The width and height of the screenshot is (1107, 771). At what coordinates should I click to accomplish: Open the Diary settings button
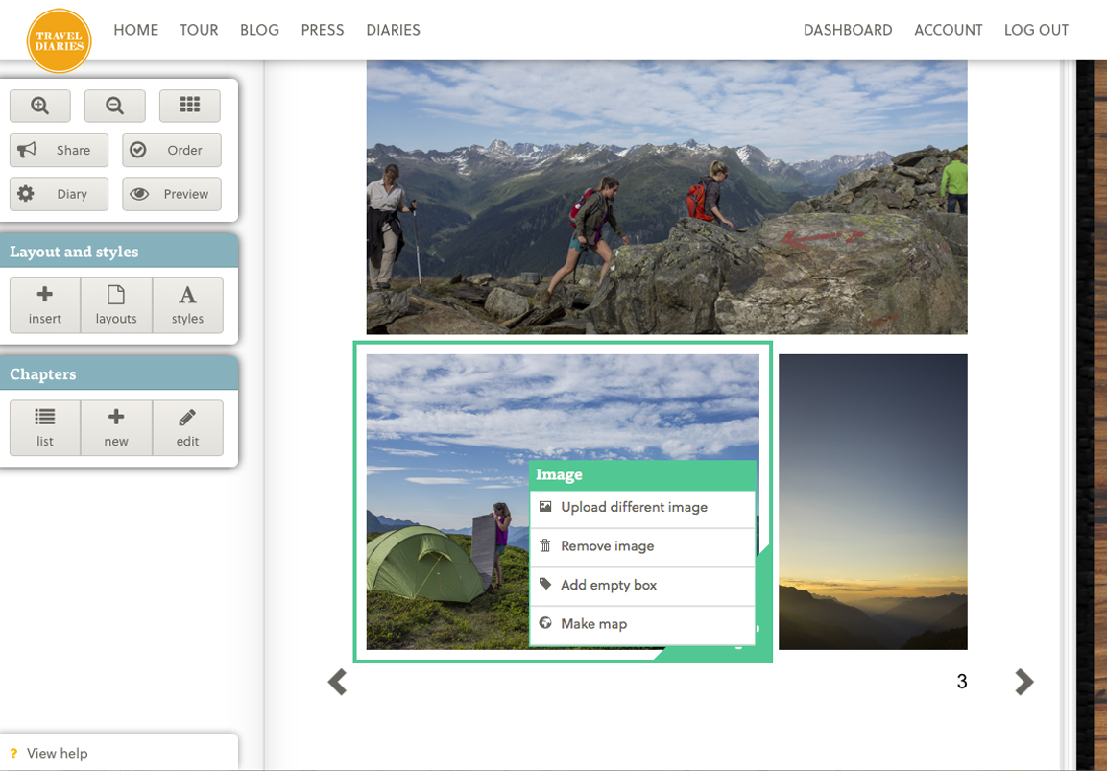[x=60, y=194]
